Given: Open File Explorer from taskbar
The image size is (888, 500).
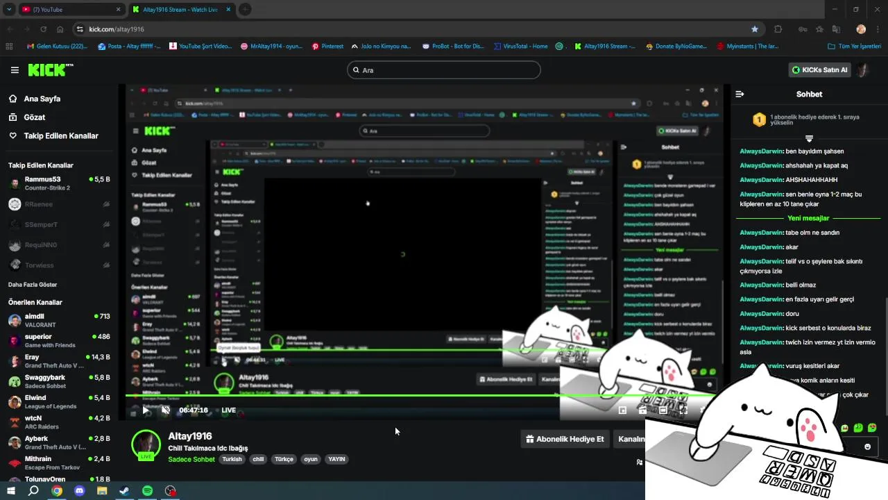Looking at the screenshot, I should pyautogui.click(x=102, y=491).
